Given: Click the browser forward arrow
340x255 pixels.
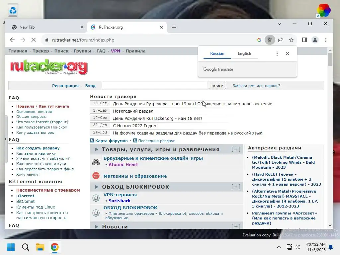Looking at the screenshot, I should point(23,40).
